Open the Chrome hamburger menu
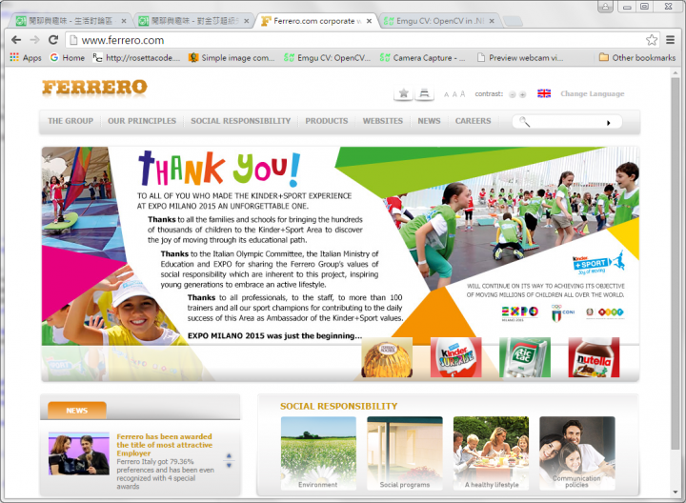This screenshot has height=503, width=686. [670, 40]
